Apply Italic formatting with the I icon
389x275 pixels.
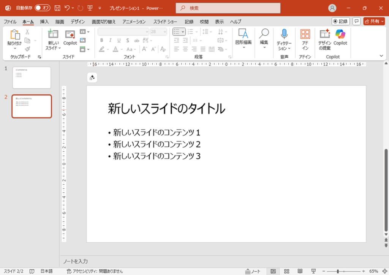pos(110,40)
